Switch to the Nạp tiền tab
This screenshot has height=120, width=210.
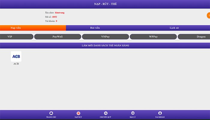33,28
